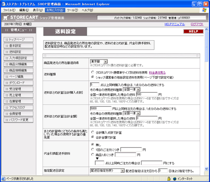This screenshot has height=182, width=210.
Task: Open 商品分類編集 from sidebar menu
Action: pyautogui.click(x=19, y=64)
